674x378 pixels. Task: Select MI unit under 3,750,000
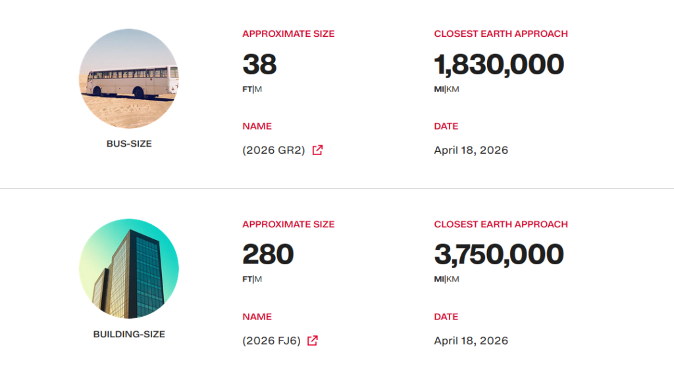tap(439, 279)
